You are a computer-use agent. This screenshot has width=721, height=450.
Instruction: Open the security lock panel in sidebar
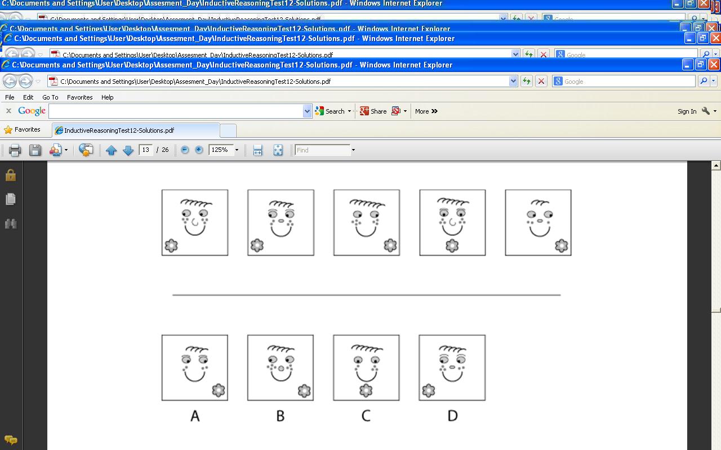point(10,175)
